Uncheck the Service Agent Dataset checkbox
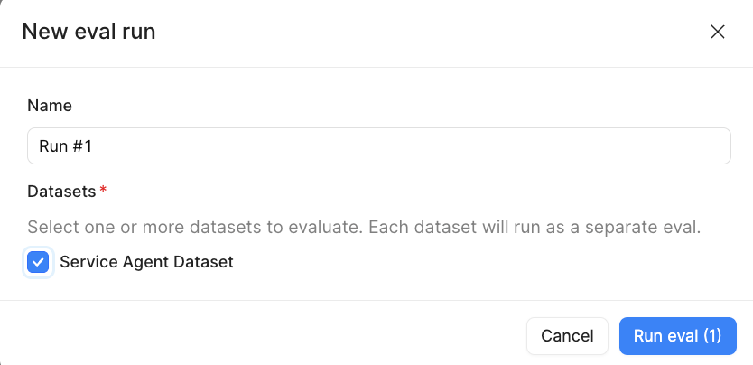Image resolution: width=753 pixels, height=365 pixels. click(x=38, y=263)
